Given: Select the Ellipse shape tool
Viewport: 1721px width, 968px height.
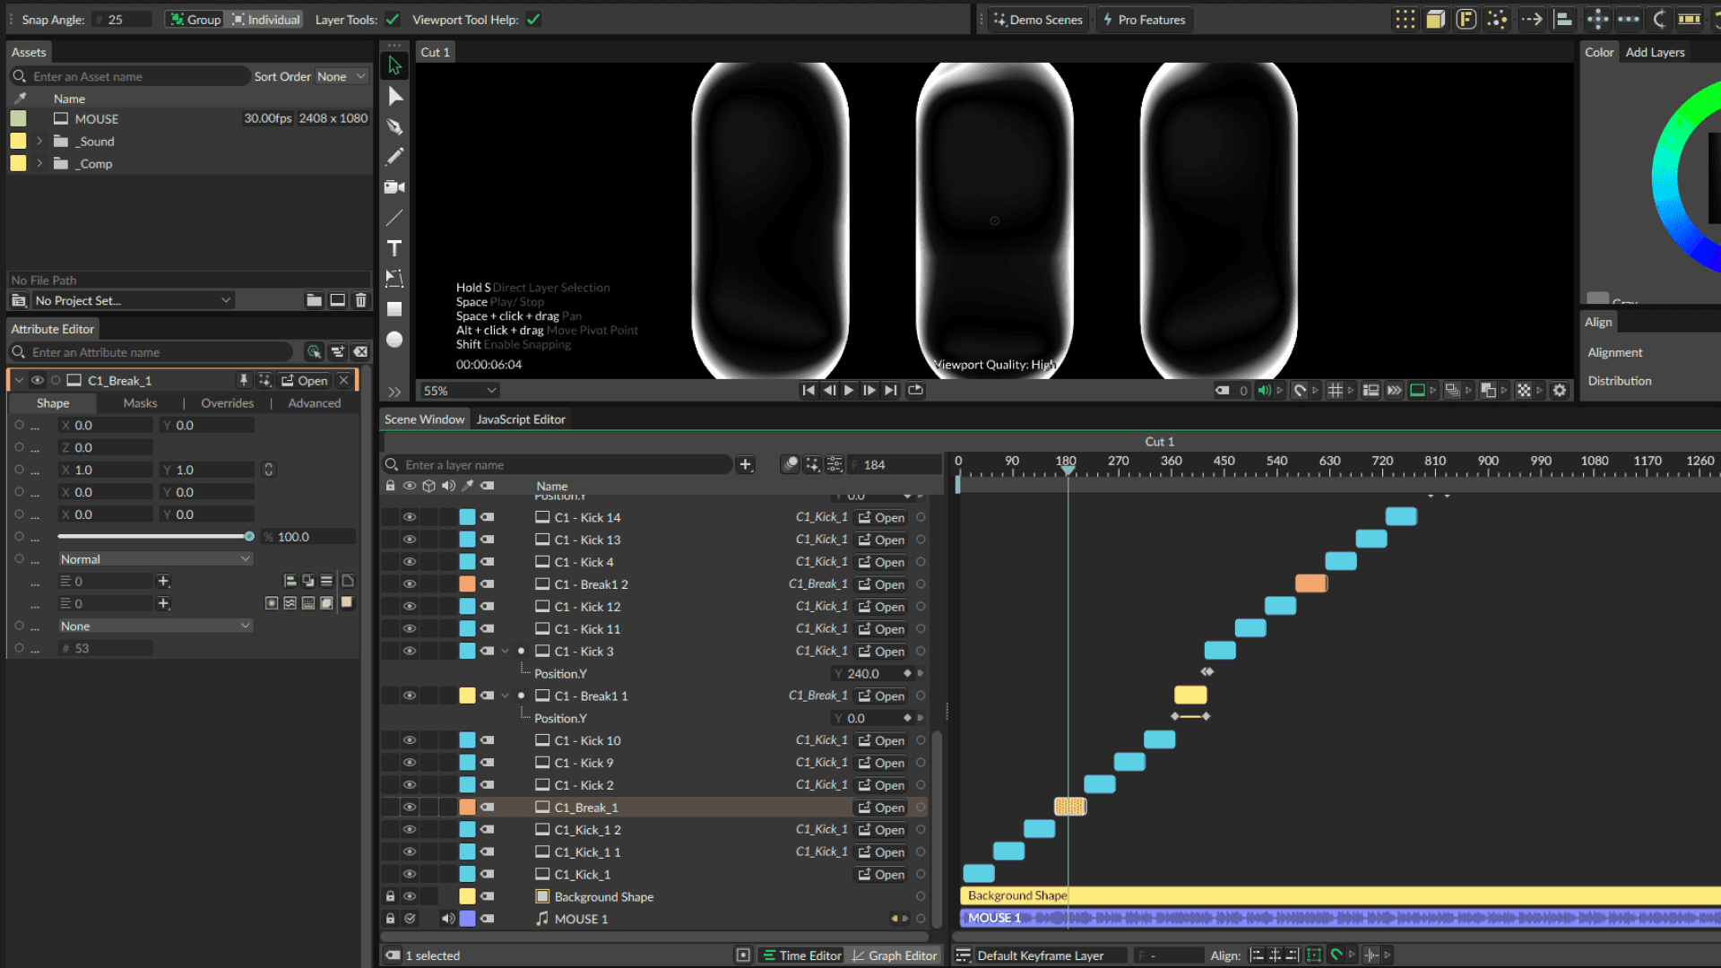Looking at the screenshot, I should click(394, 340).
